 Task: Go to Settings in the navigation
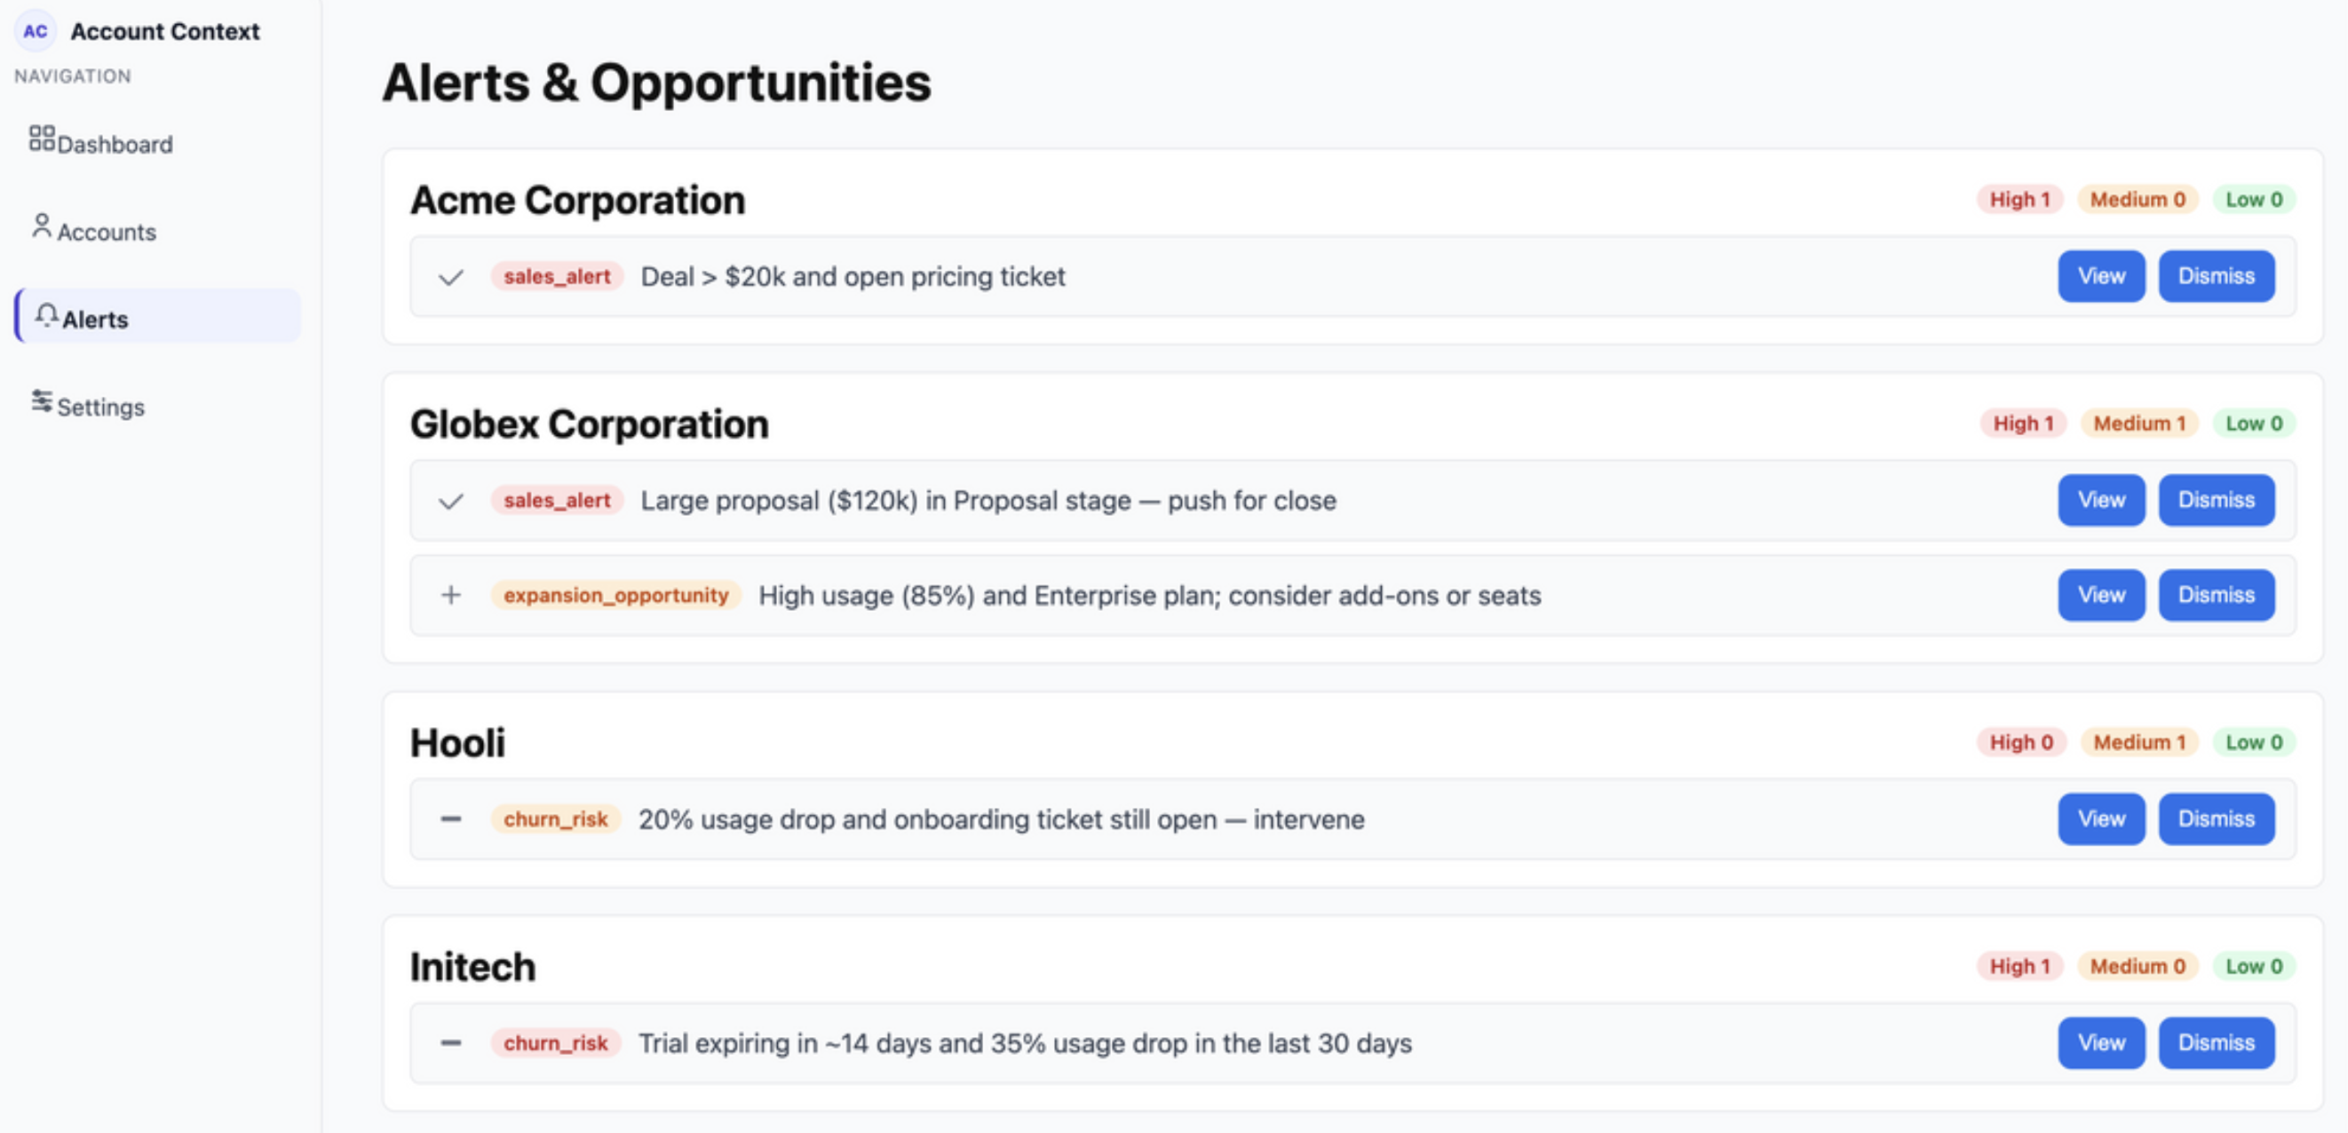point(100,407)
